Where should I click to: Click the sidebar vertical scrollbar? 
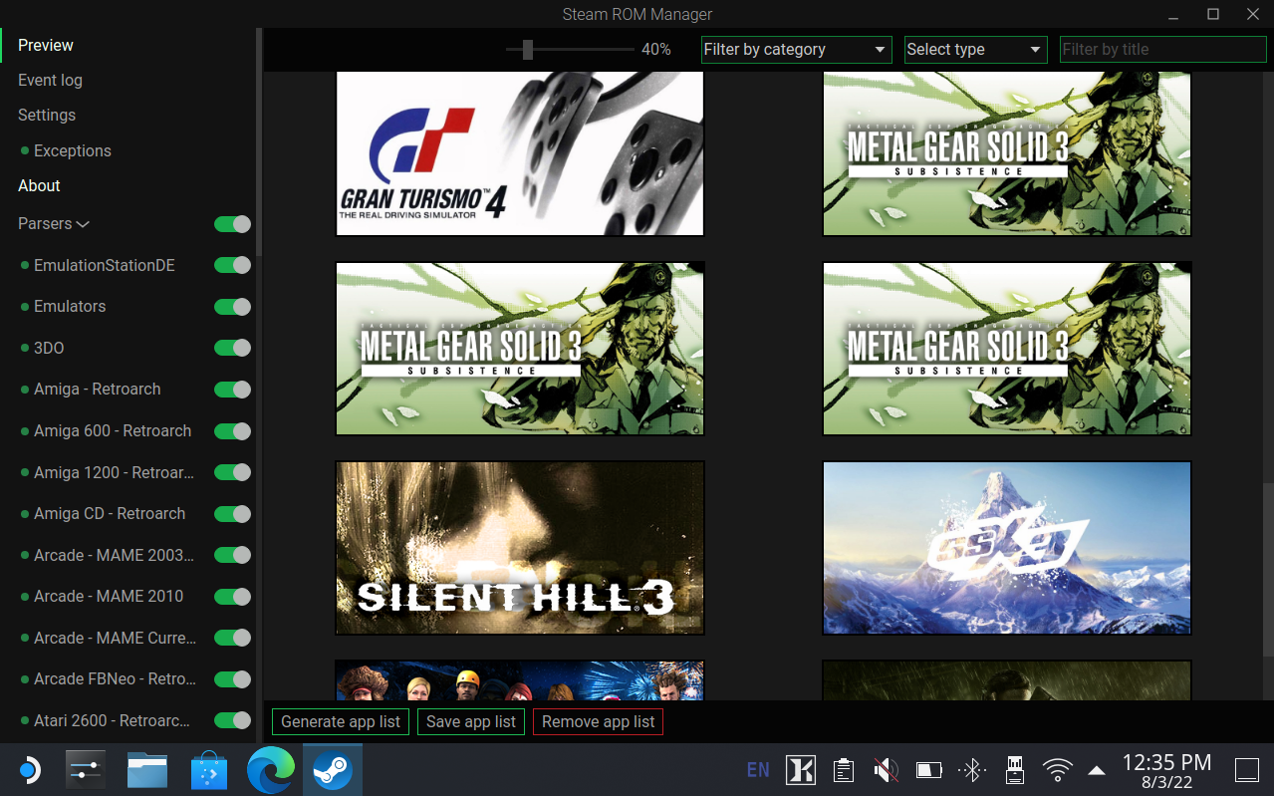[x=259, y=139]
